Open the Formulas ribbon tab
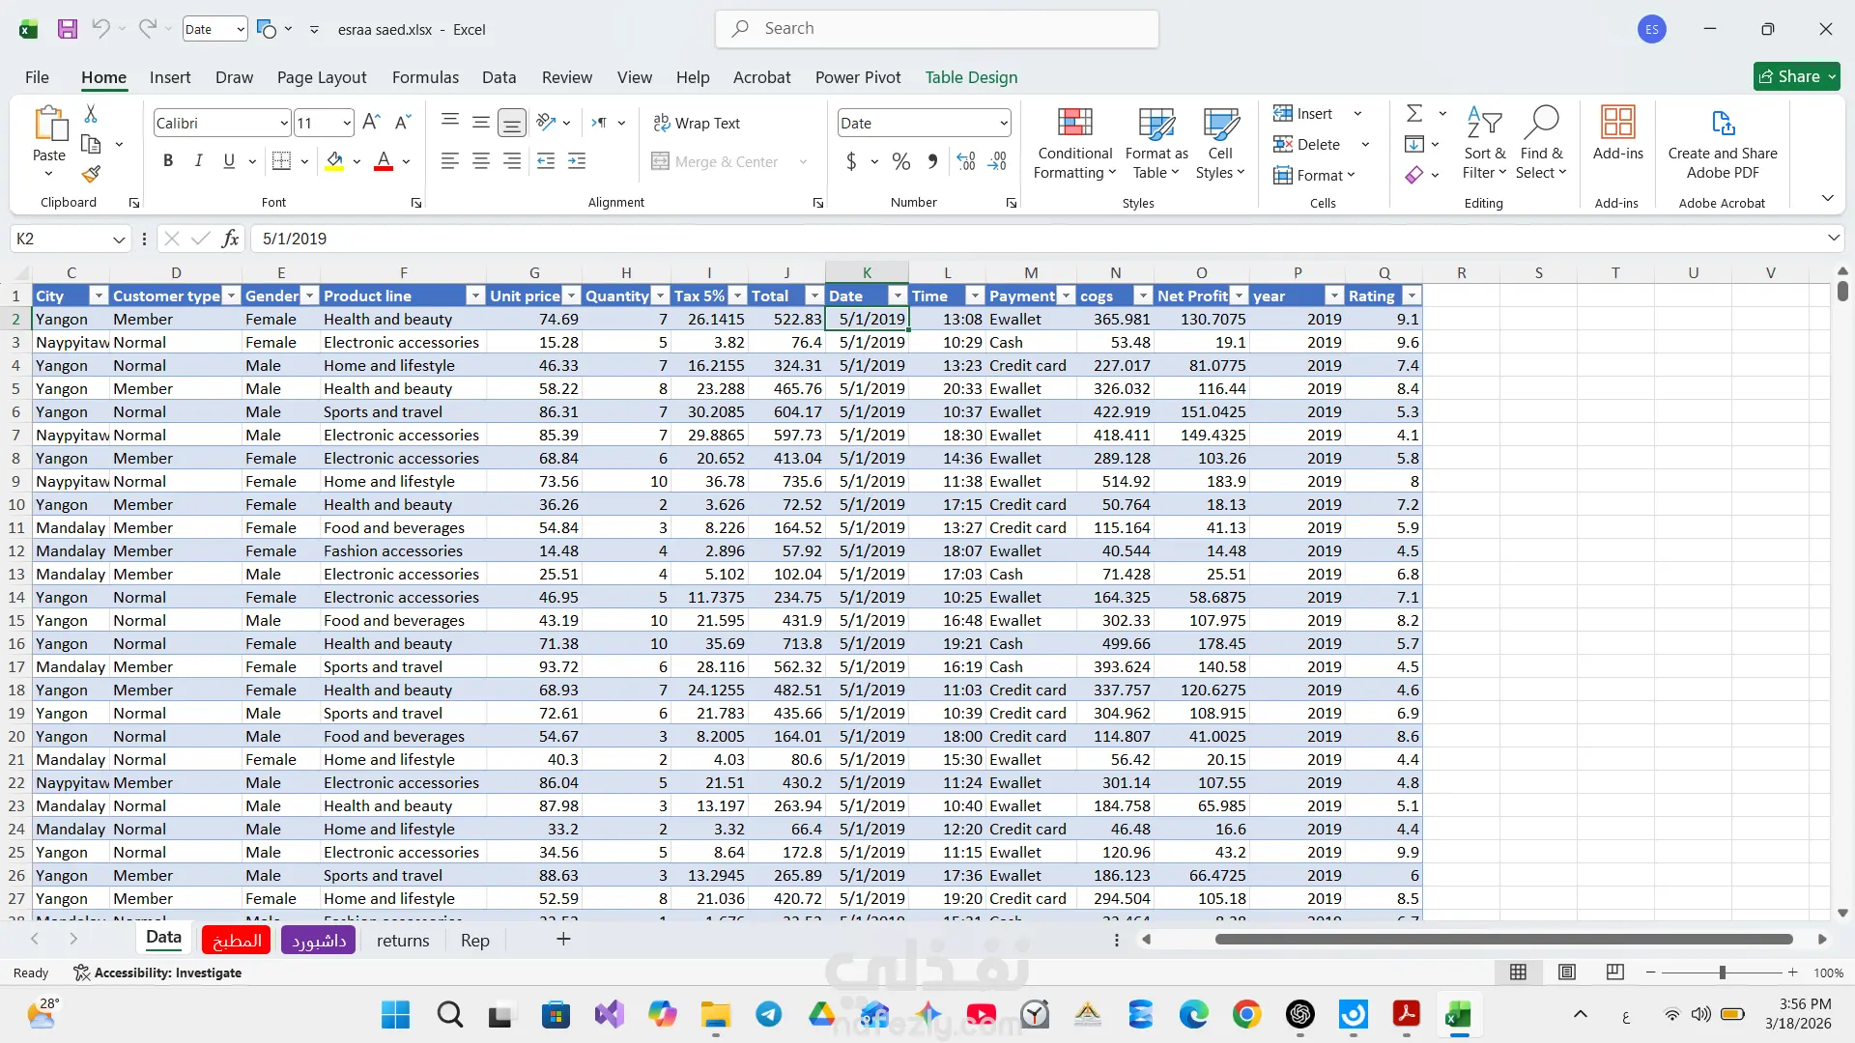Screen dimensions: 1855x1043 (425, 77)
